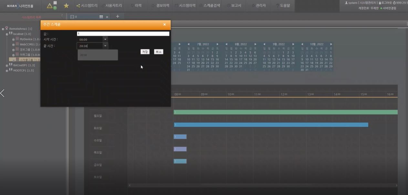This screenshot has height=195, width=408.
Task: Expand the 경보그룹 tree node
Action: pos(14,50)
